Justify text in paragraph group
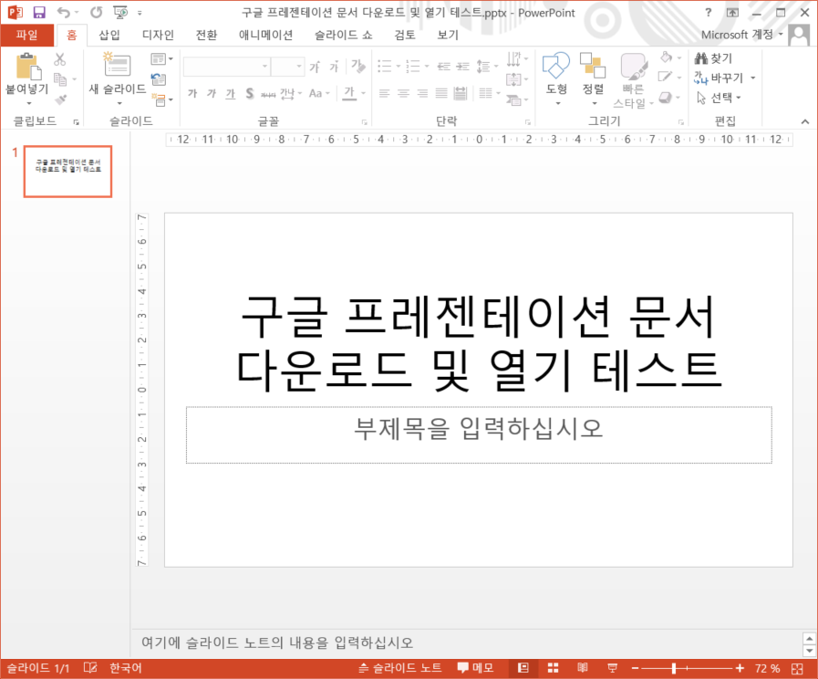 click(441, 93)
